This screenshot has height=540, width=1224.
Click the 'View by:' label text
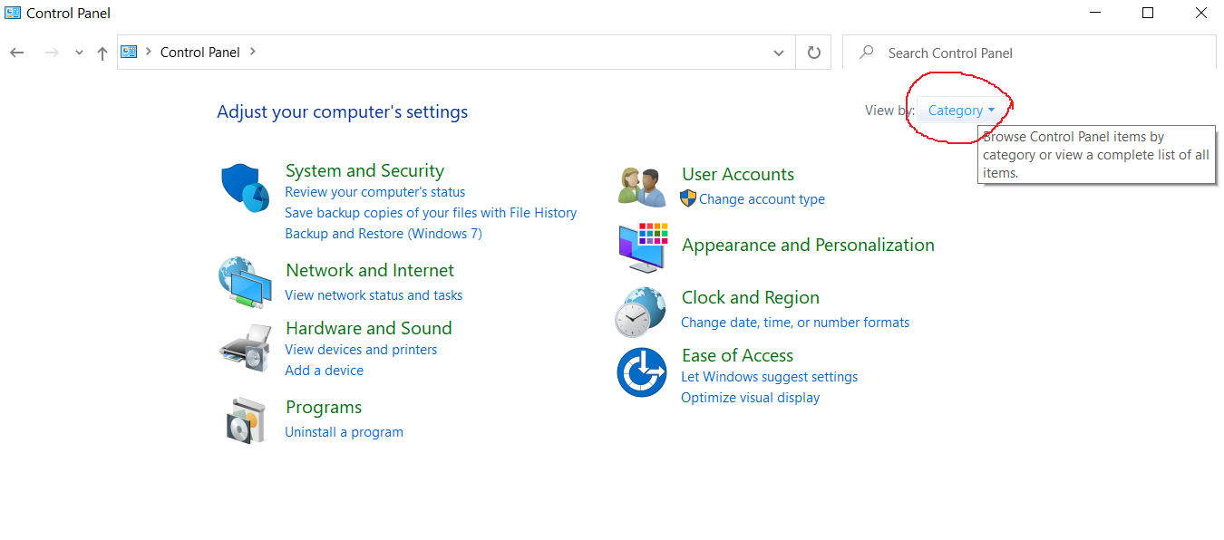point(889,111)
